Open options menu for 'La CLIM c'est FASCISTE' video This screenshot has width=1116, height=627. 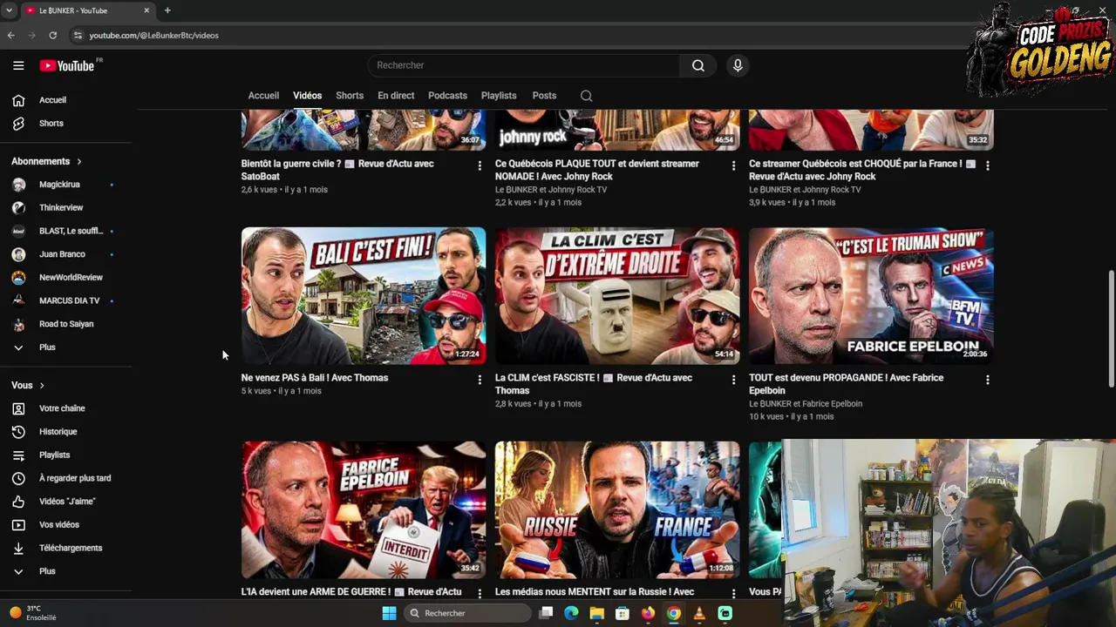click(733, 380)
